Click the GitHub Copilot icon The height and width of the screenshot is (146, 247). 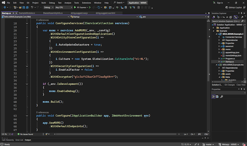coord(227,7)
